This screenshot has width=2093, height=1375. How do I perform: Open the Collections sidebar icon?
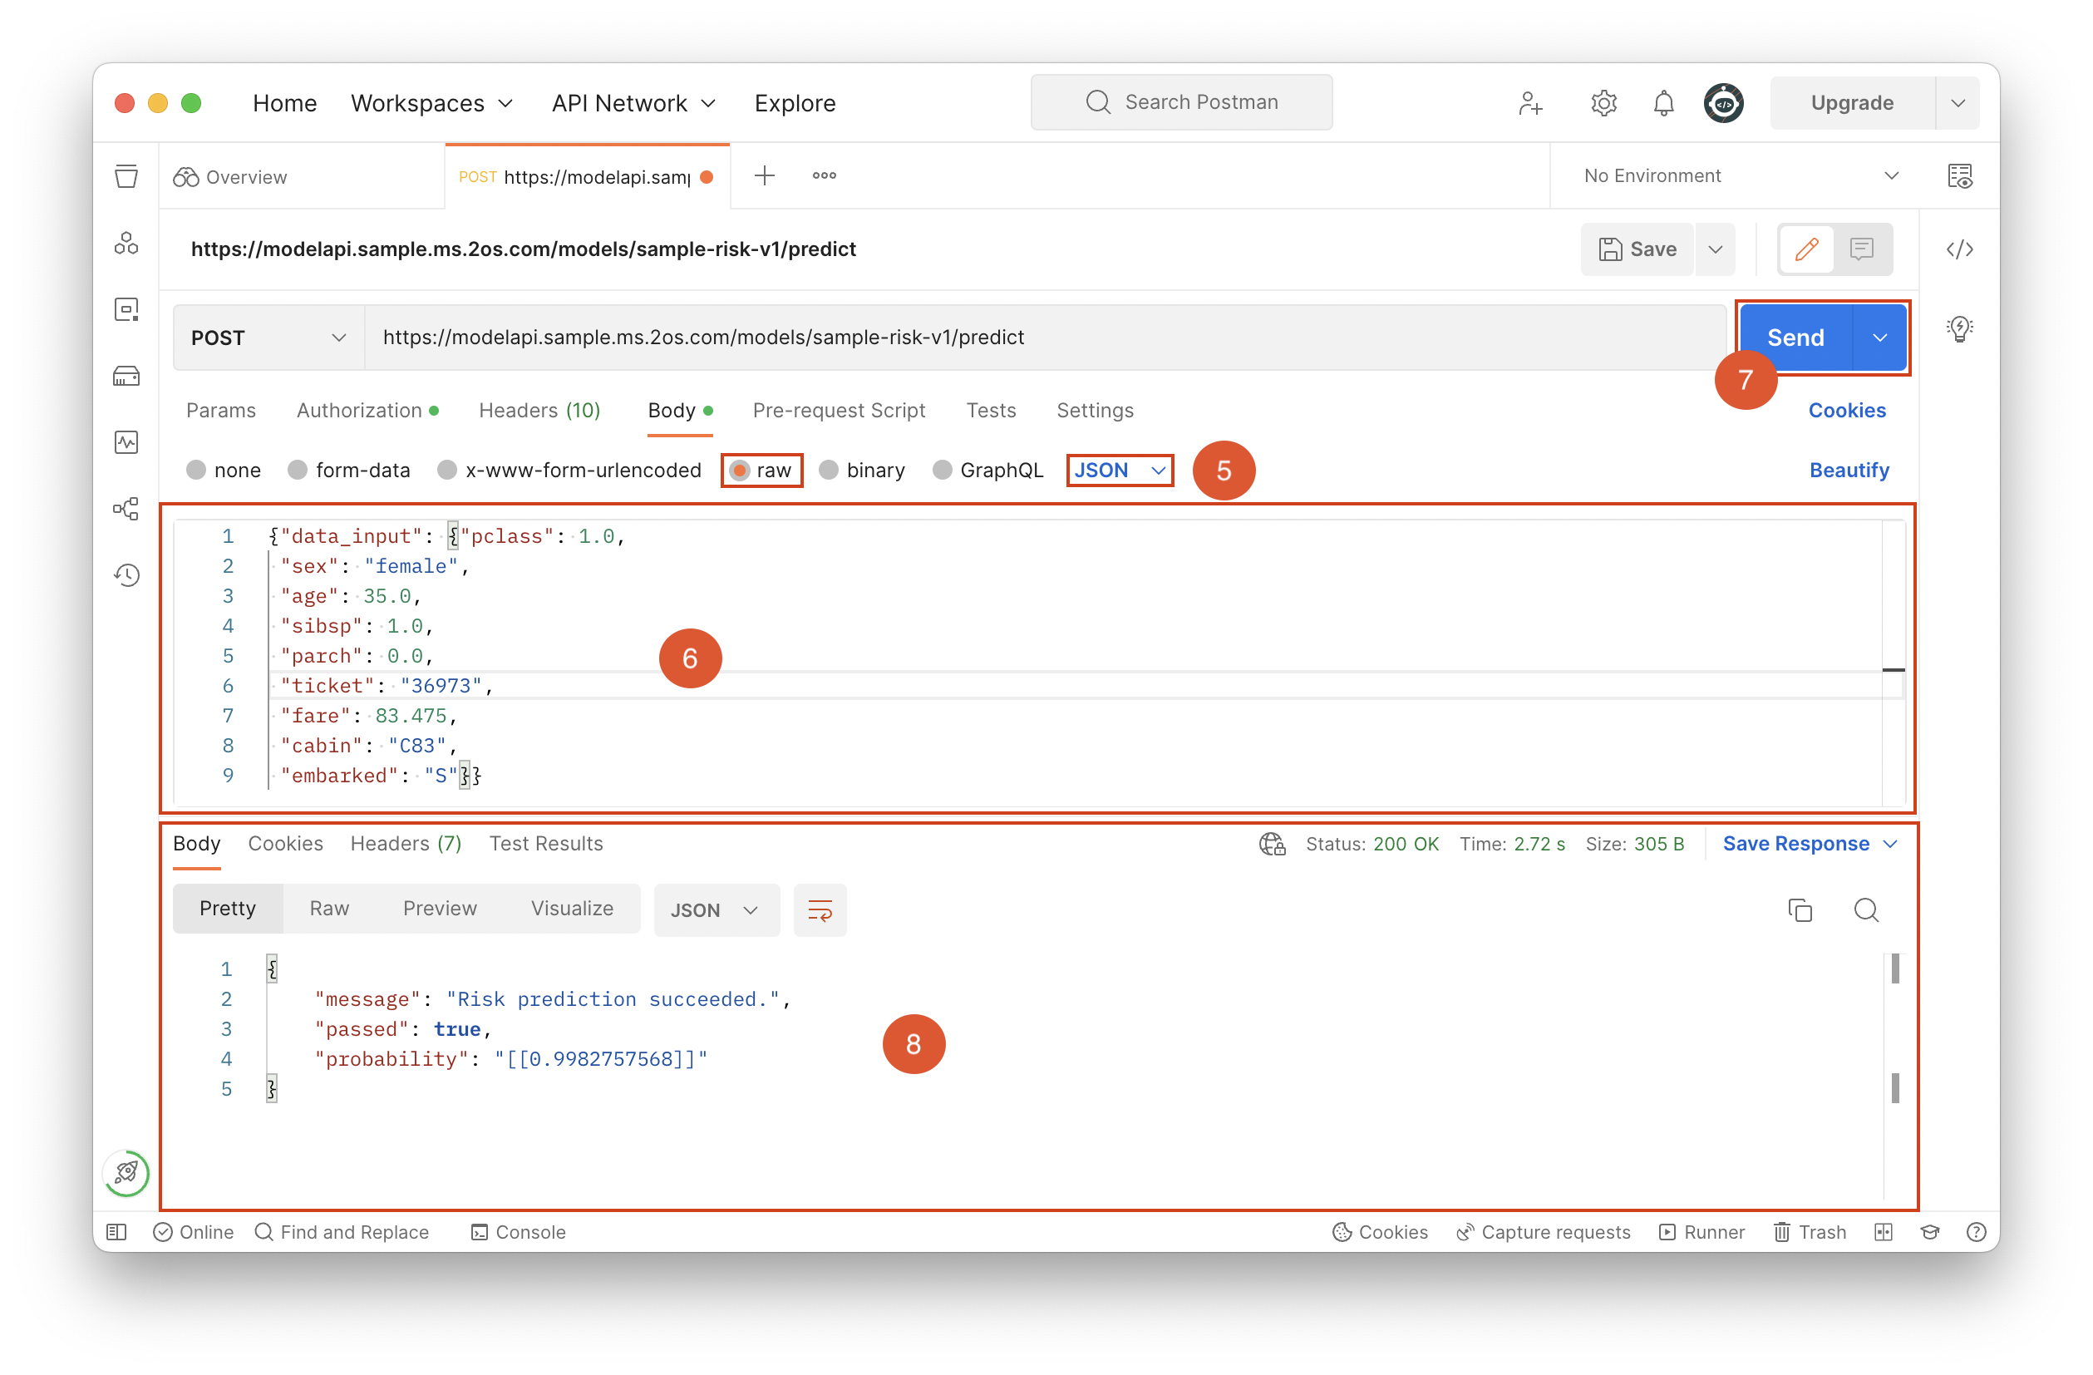point(126,177)
